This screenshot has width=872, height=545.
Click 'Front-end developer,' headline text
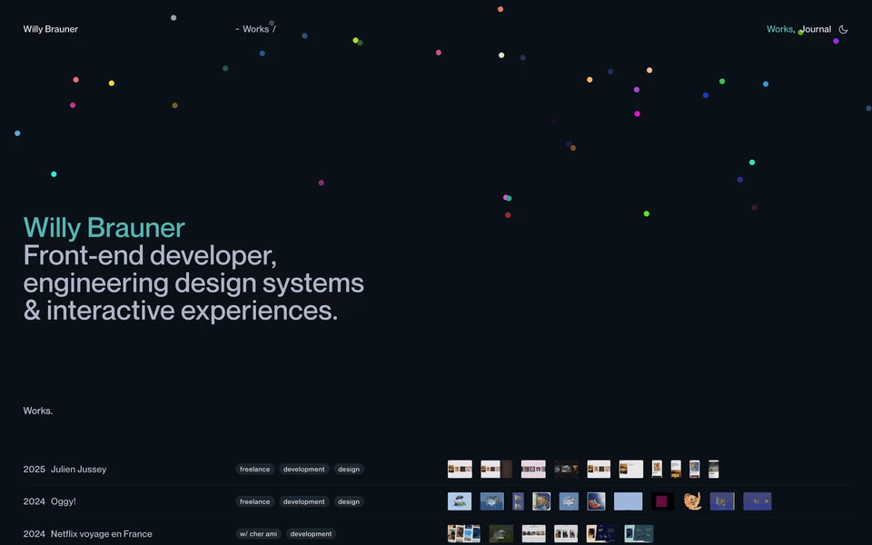point(150,256)
